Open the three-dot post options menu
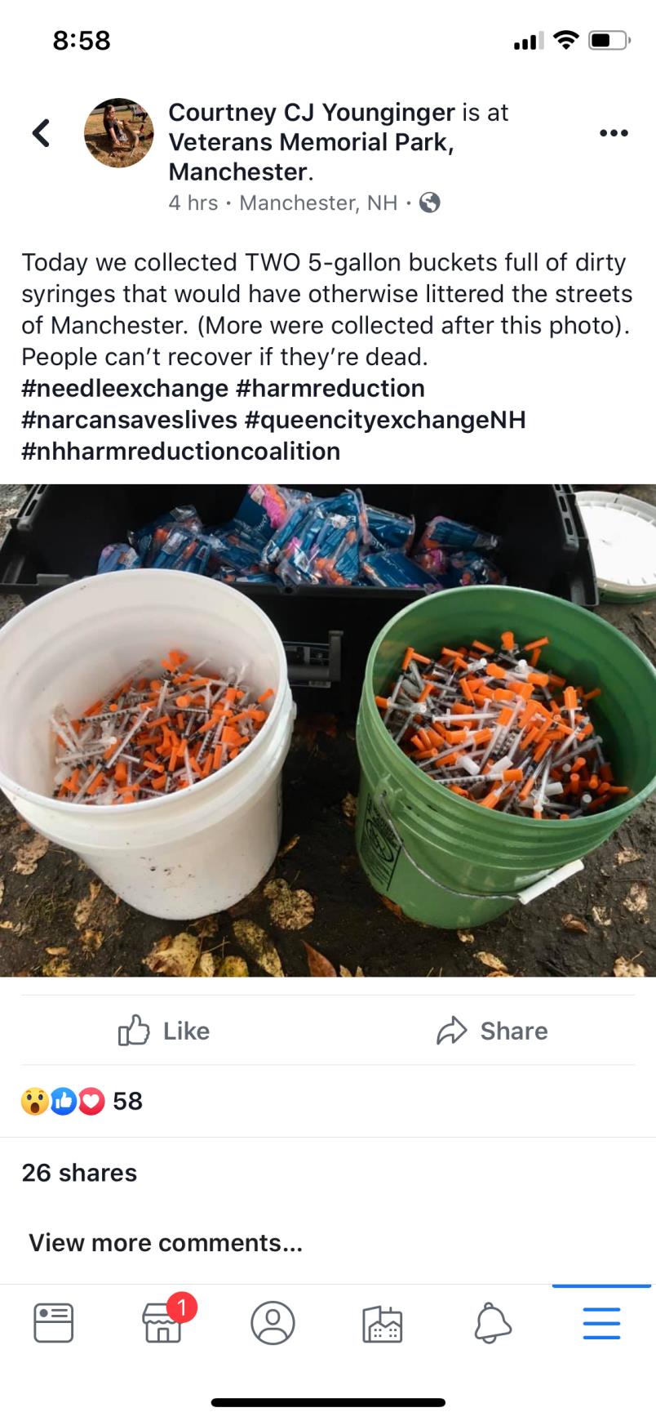The height and width of the screenshot is (1421, 656). click(614, 133)
